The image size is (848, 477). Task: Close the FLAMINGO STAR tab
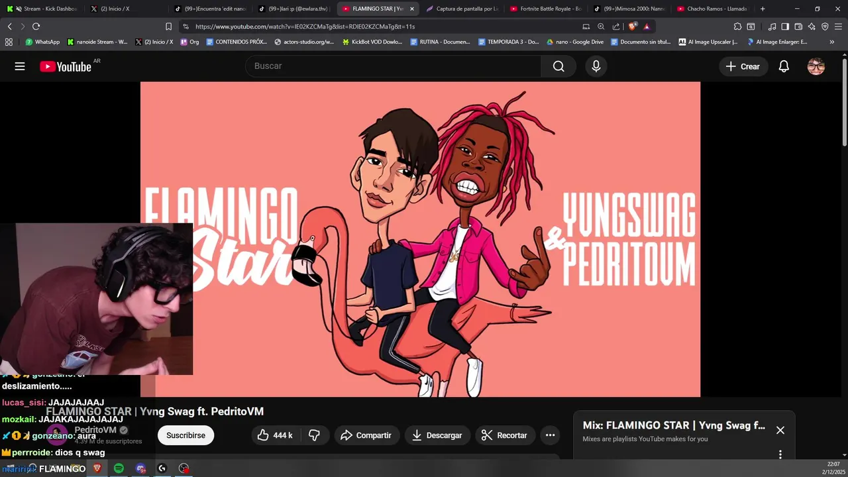click(x=412, y=9)
